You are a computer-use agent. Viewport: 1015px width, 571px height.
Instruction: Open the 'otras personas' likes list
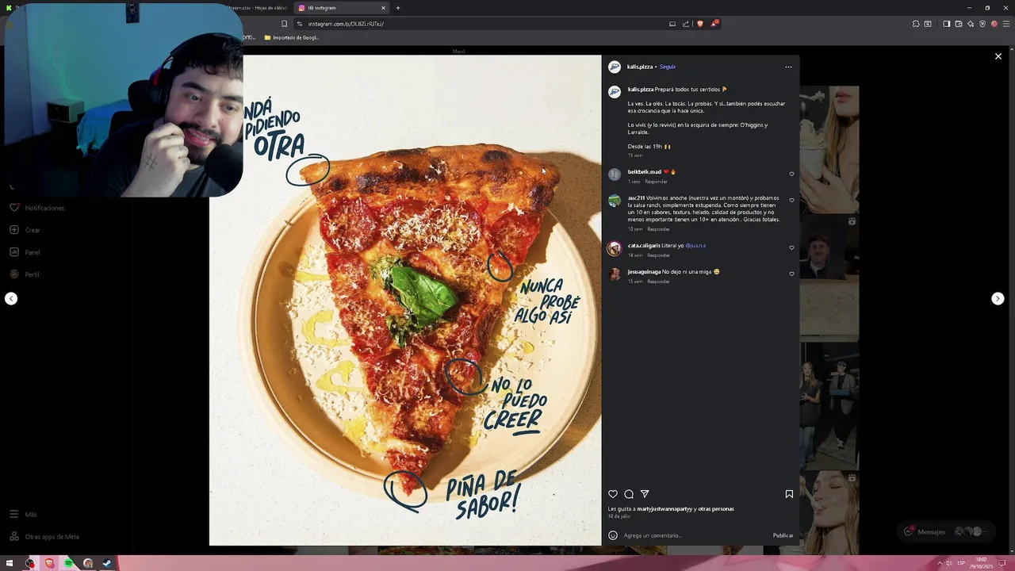coord(716,509)
